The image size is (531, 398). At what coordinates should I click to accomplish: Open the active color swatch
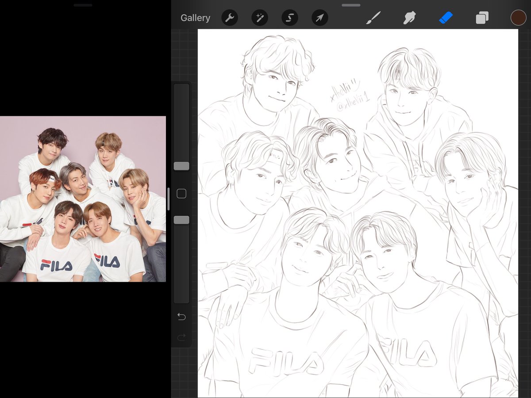point(518,18)
